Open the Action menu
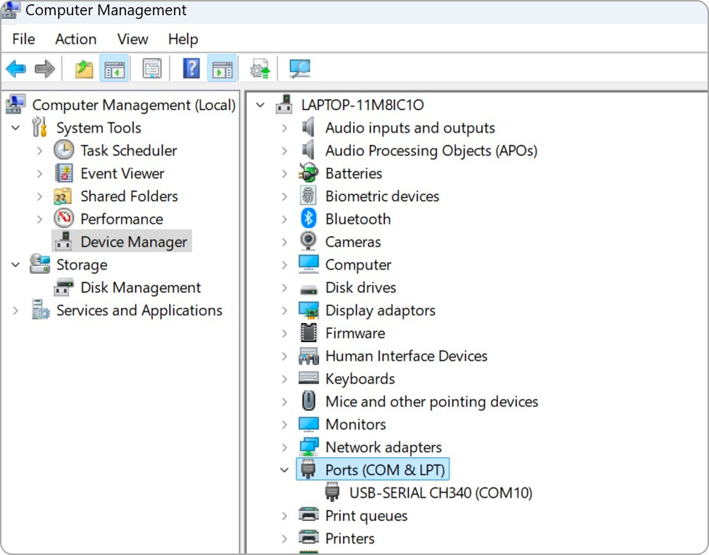 (x=75, y=39)
